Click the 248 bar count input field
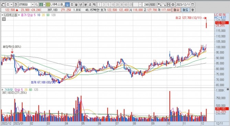The height and width of the screenshot is (126, 230). point(146,5)
